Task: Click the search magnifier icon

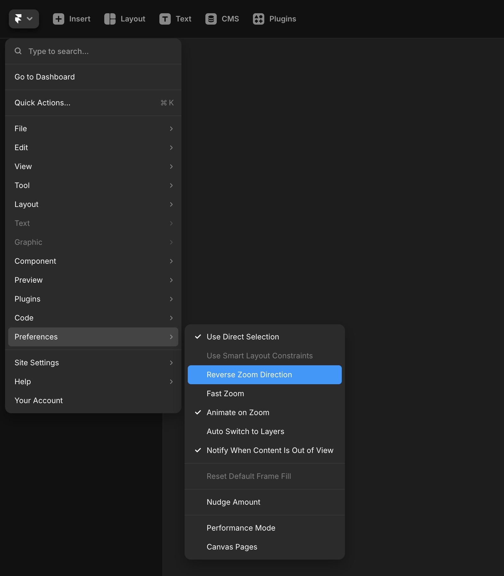Action: 18,51
